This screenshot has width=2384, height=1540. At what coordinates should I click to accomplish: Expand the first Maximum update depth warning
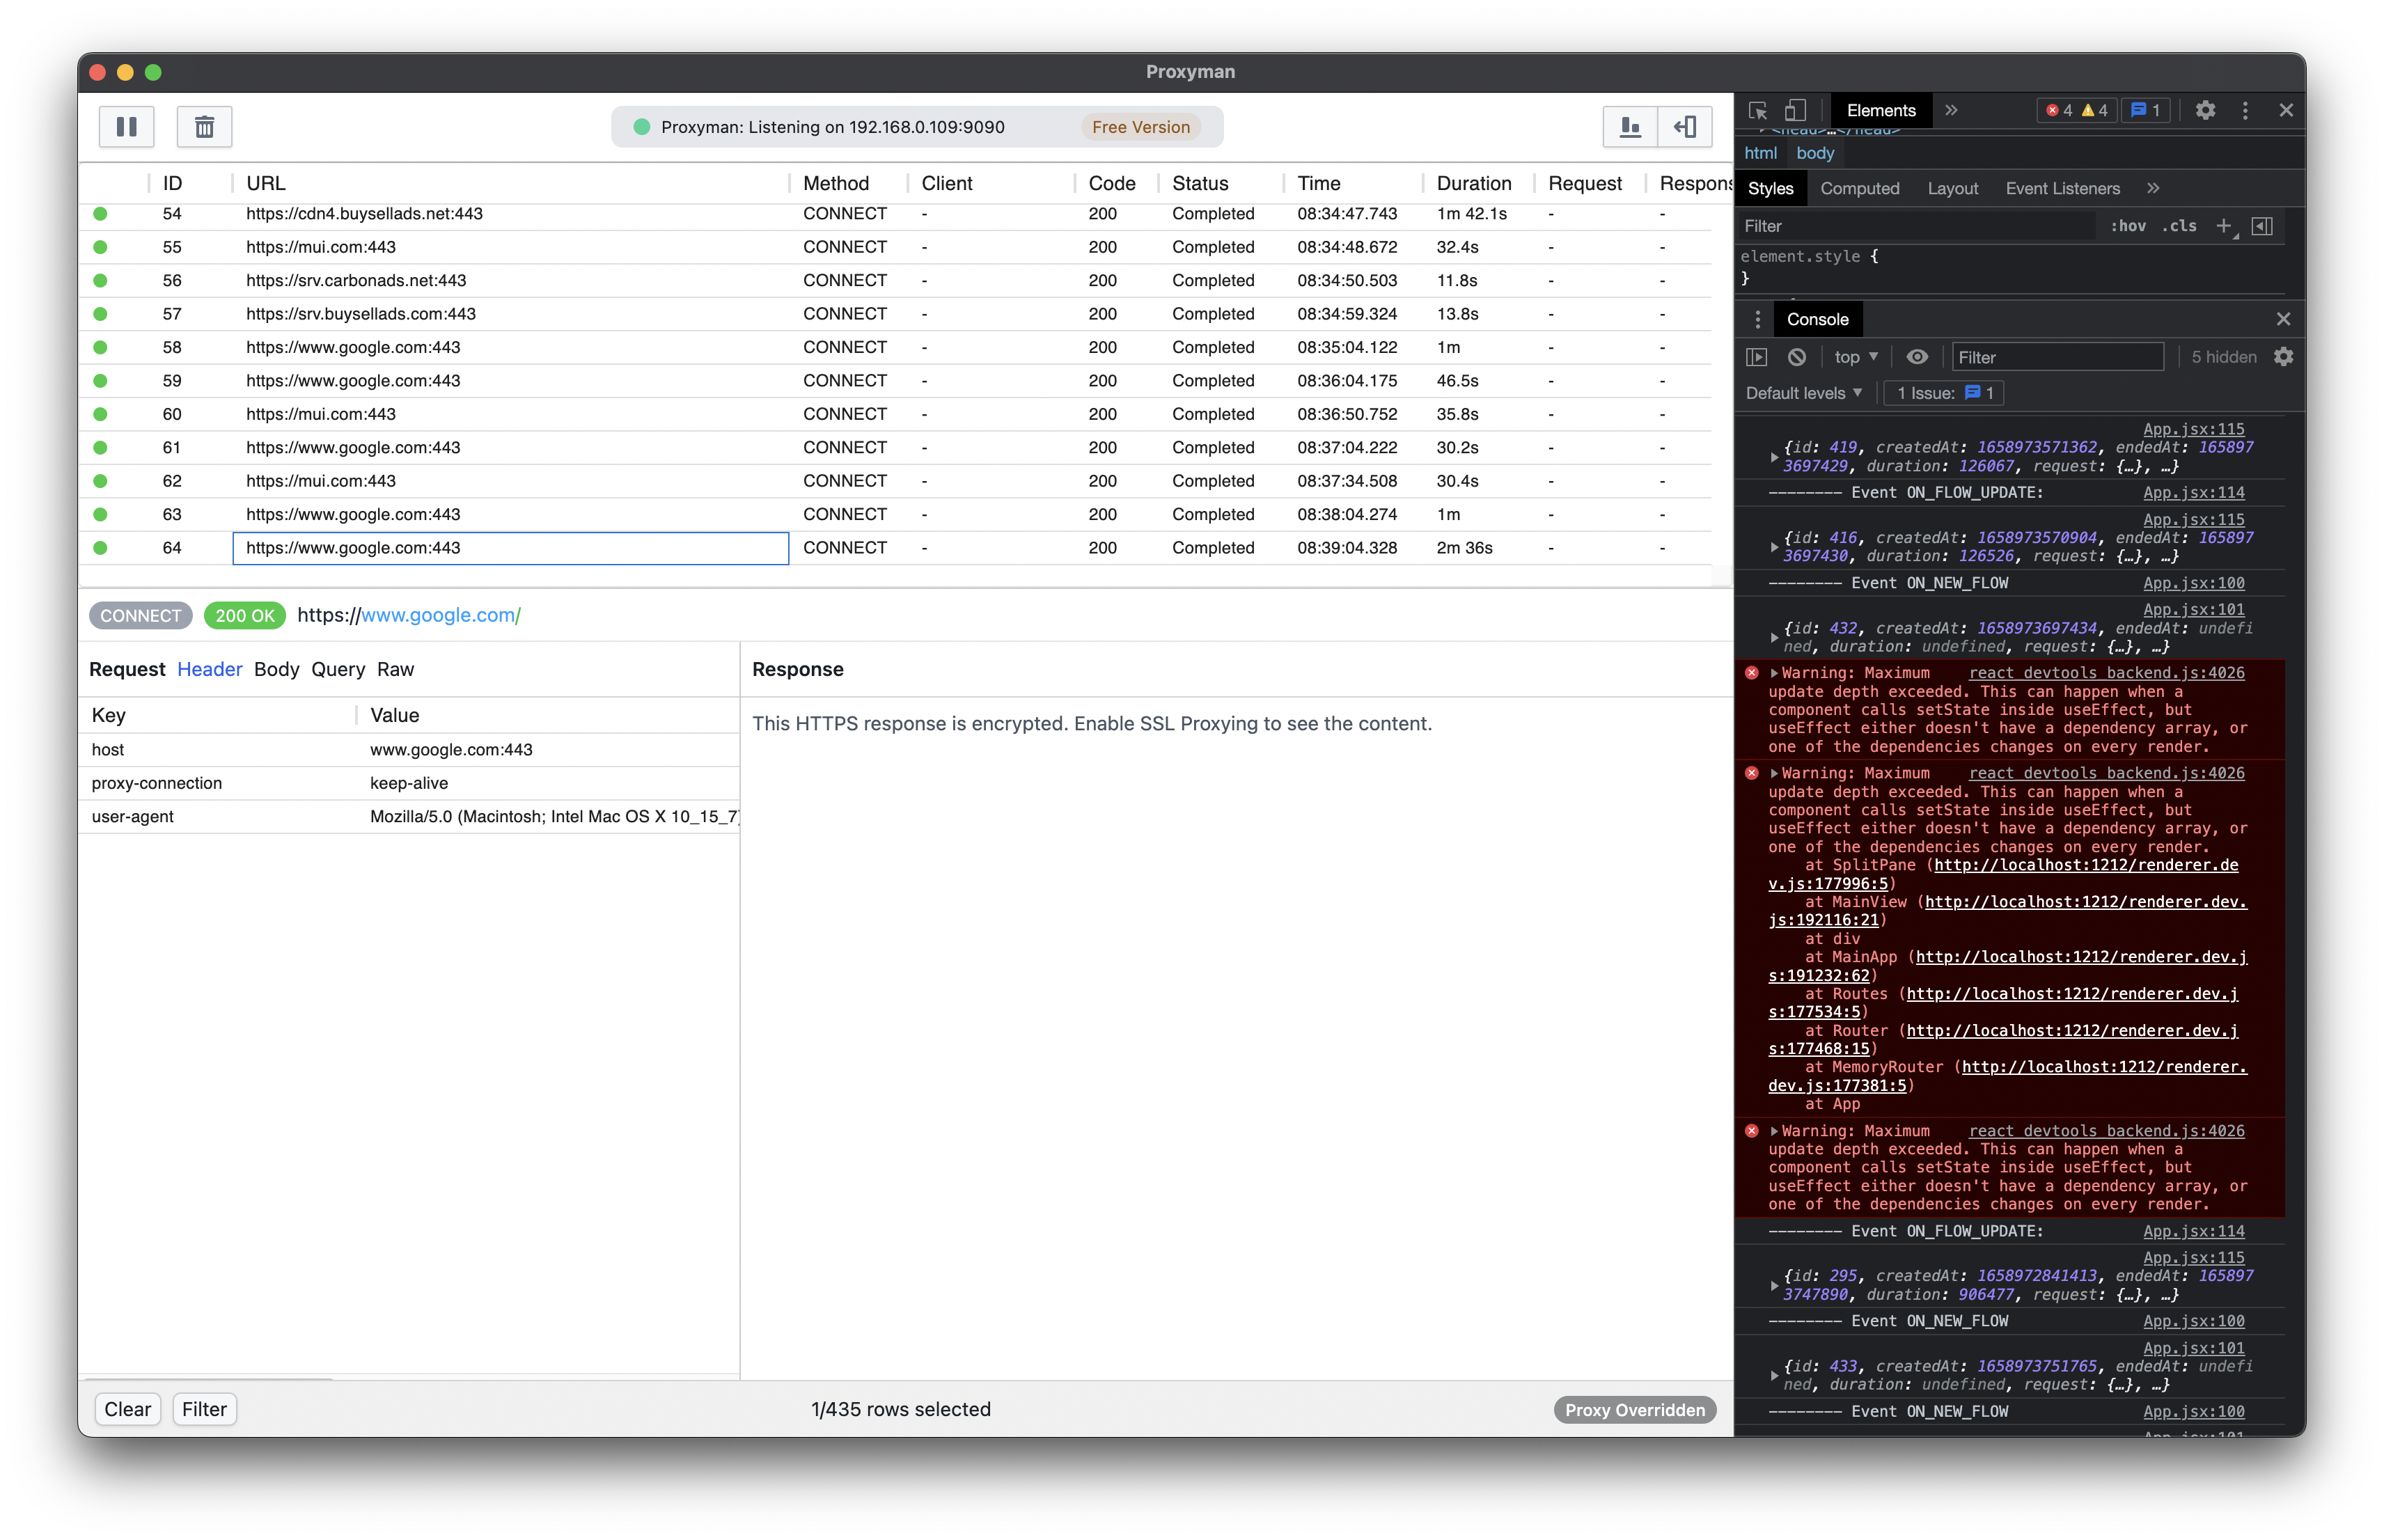pos(1774,673)
